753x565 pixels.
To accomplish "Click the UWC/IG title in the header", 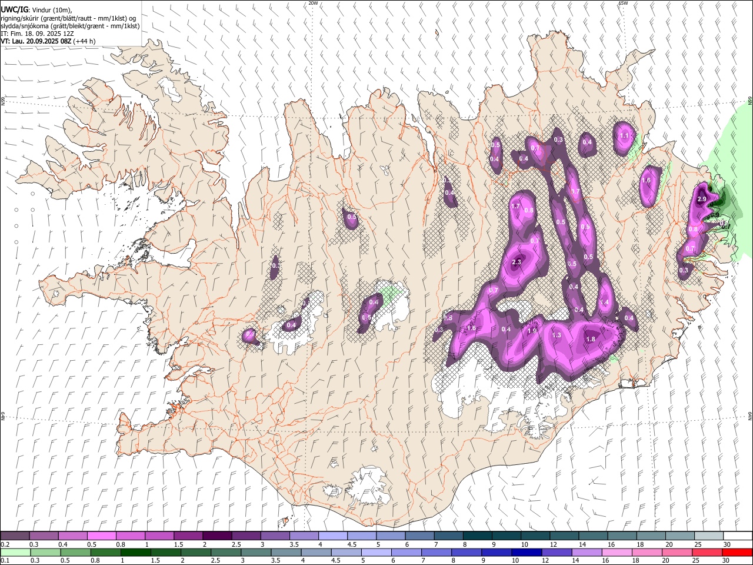I will pos(14,9).
